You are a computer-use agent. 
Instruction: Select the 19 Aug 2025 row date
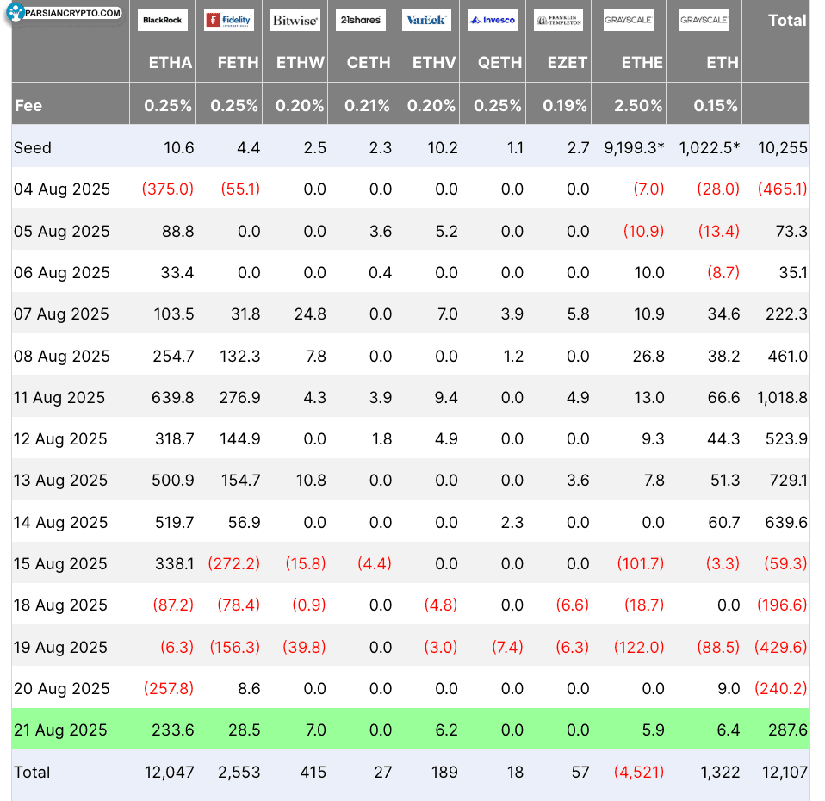pyautogui.click(x=60, y=648)
